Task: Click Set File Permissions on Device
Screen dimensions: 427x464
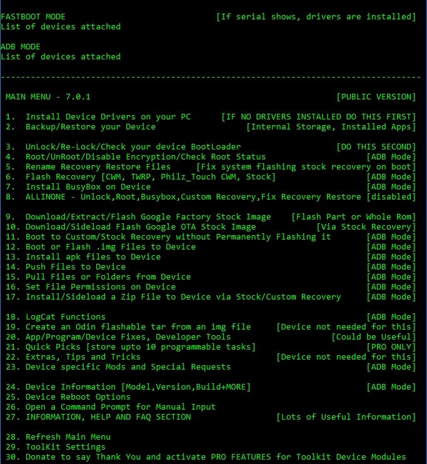Action: [x=100, y=287]
